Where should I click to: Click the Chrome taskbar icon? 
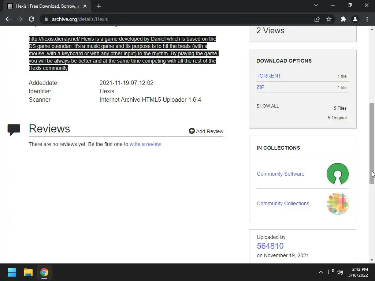(x=44, y=272)
